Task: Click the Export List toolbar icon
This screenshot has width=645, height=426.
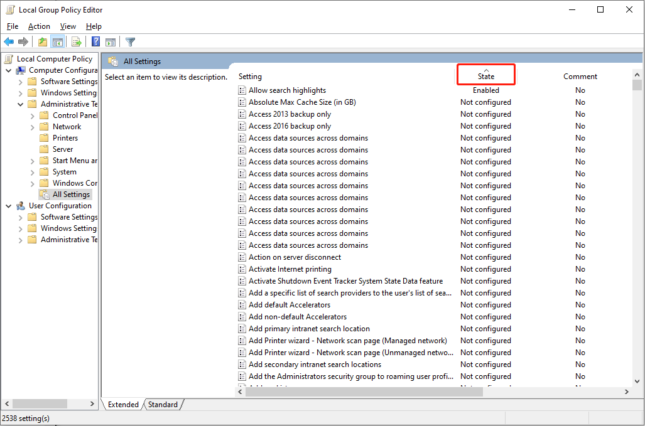Action: coord(76,41)
